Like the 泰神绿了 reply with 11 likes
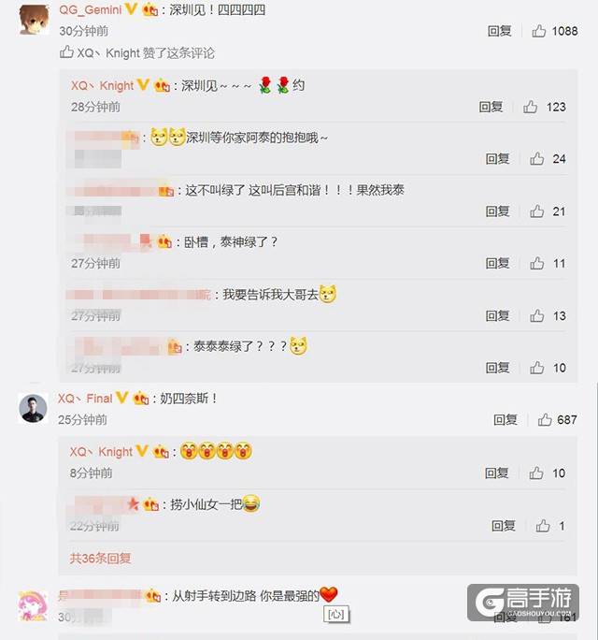The image size is (598, 640). tap(536, 263)
